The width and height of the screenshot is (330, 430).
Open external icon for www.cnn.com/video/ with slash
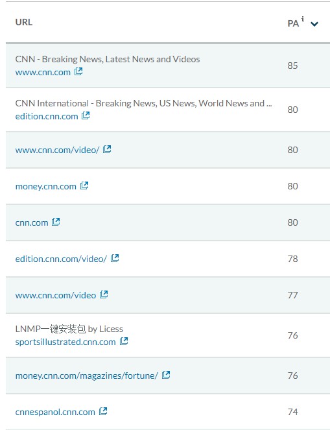pos(107,149)
